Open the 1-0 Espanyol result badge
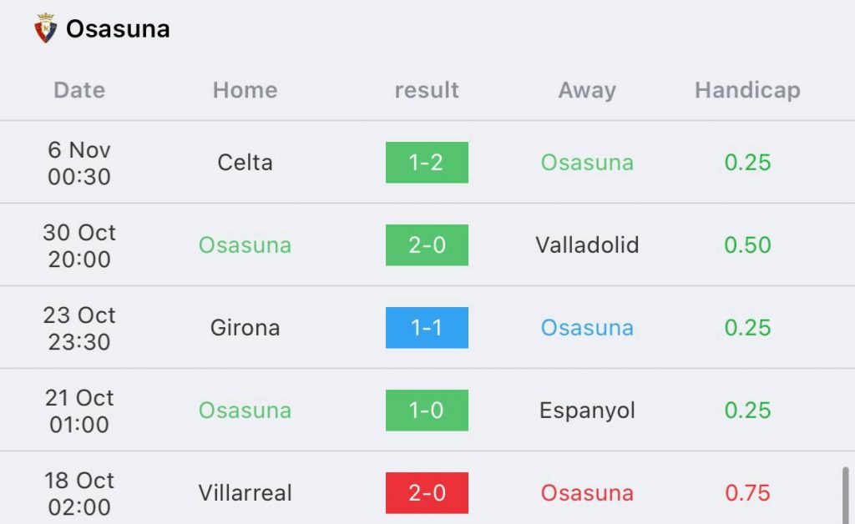The height and width of the screenshot is (524, 855). pyautogui.click(x=427, y=411)
